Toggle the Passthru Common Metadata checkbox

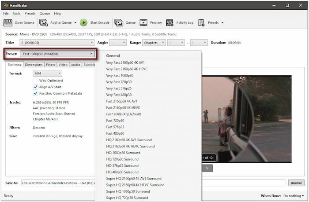click(35, 93)
